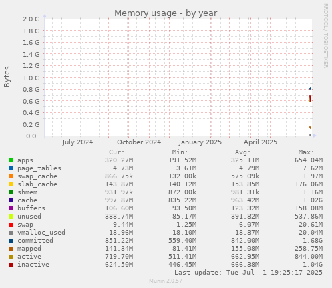
Task: Click mapped average value 155.08M
Action: pos(245,249)
